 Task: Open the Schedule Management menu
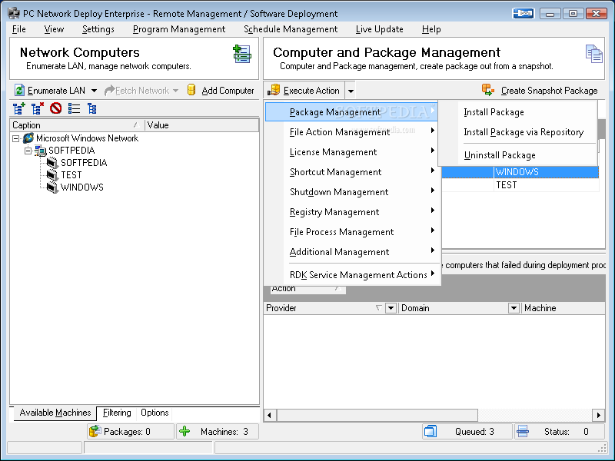(291, 29)
